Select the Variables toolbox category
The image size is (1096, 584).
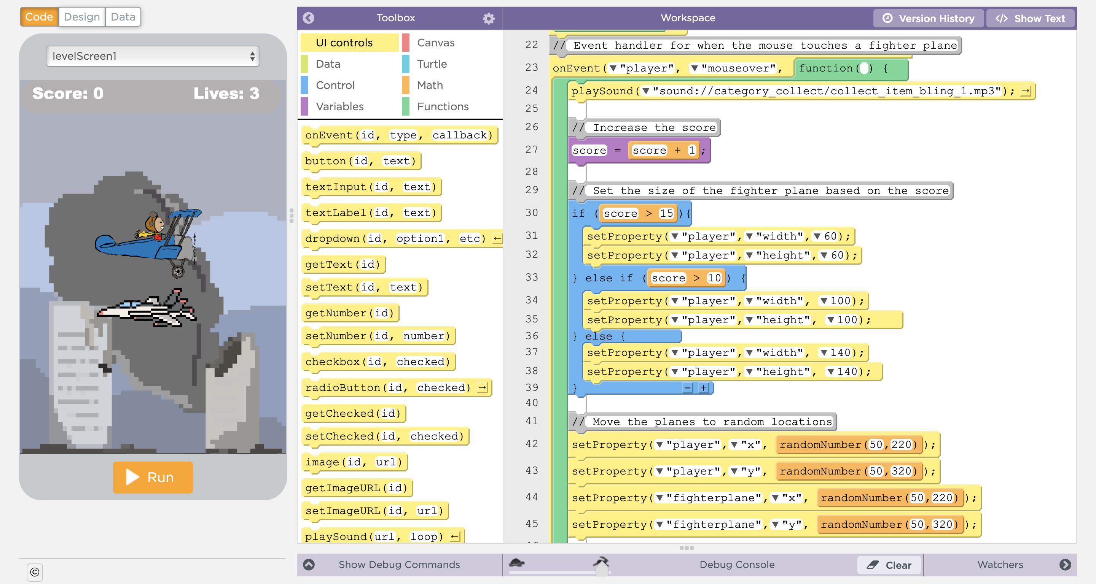point(339,106)
